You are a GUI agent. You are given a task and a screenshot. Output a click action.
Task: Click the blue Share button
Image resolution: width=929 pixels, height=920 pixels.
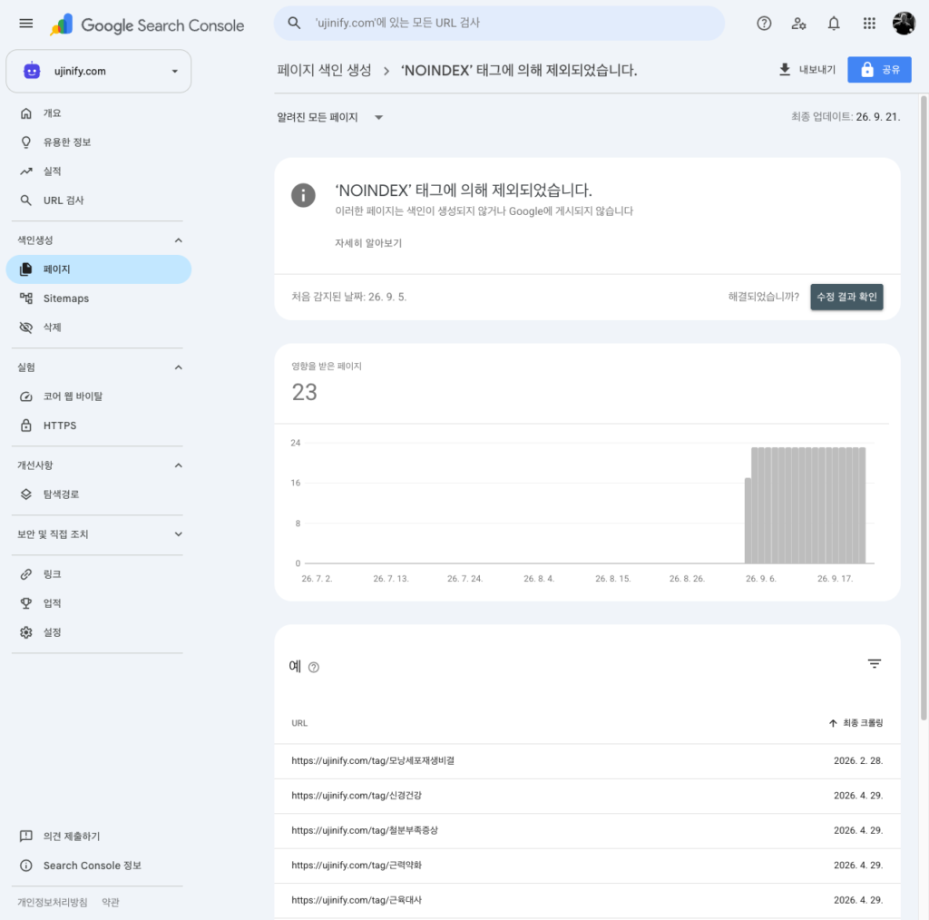click(879, 70)
